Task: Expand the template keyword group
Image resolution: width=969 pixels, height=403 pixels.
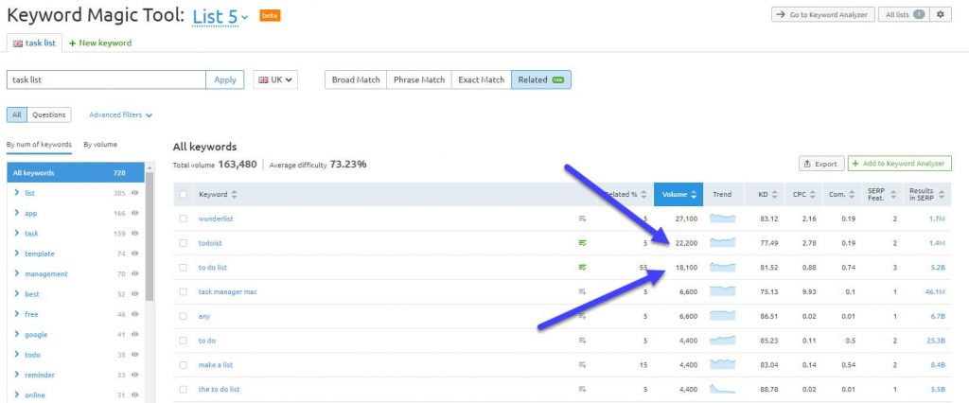Action: pyautogui.click(x=17, y=254)
